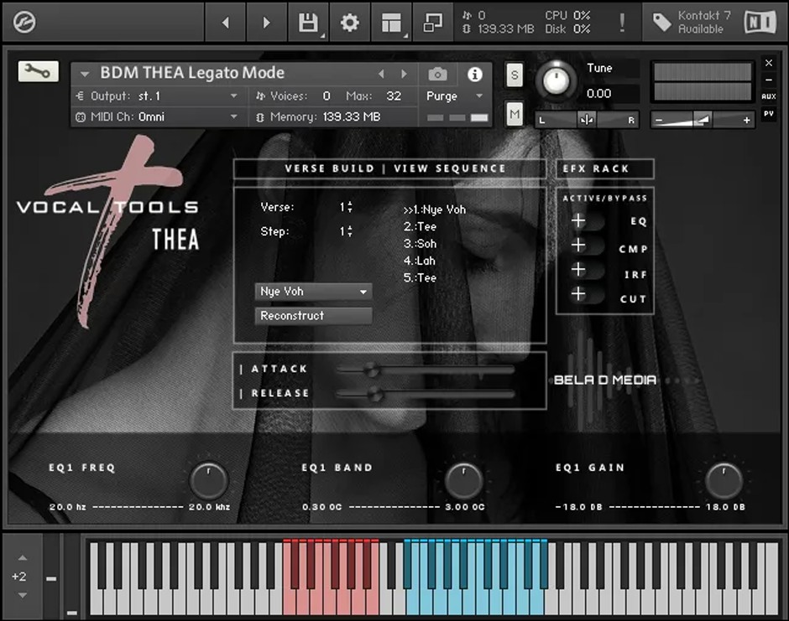Click the minimized view windows icon
The width and height of the screenshot is (789, 621).
pyautogui.click(x=433, y=23)
